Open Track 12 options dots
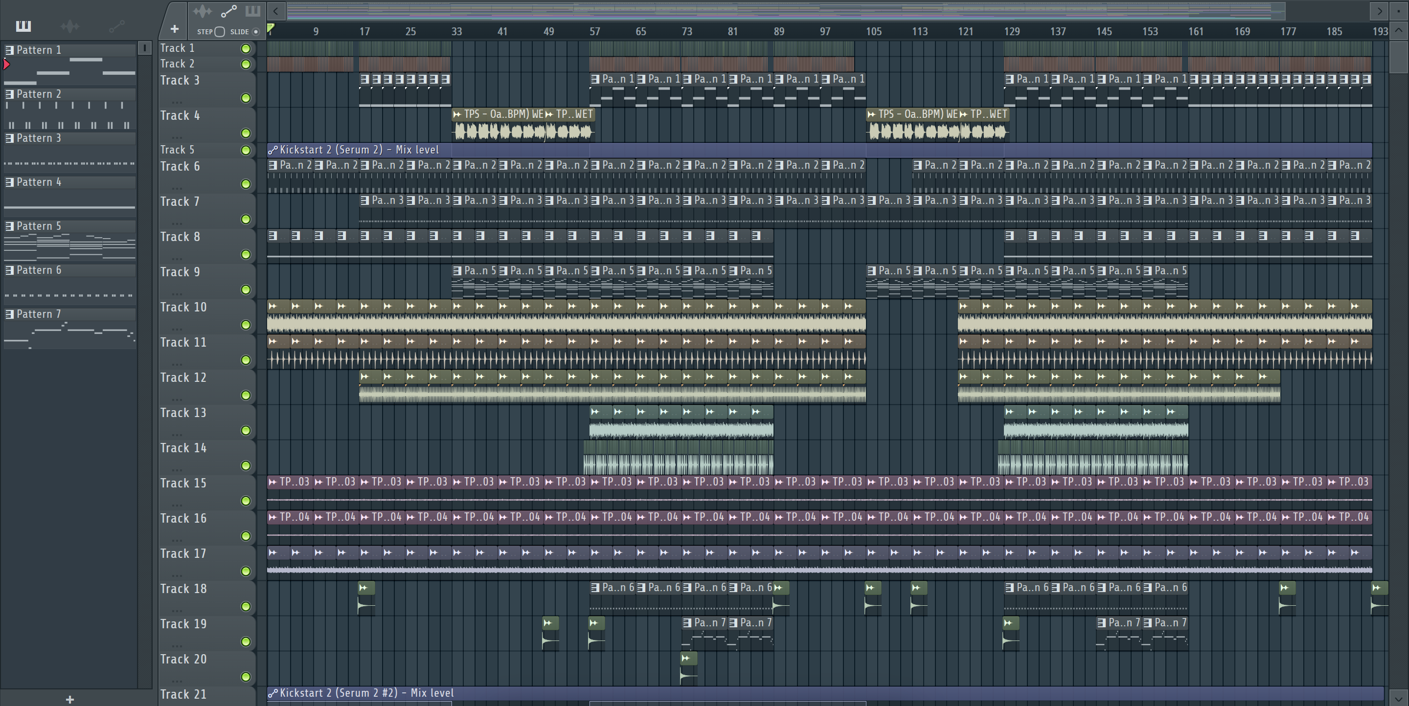Image resolution: width=1409 pixels, height=706 pixels. click(176, 399)
